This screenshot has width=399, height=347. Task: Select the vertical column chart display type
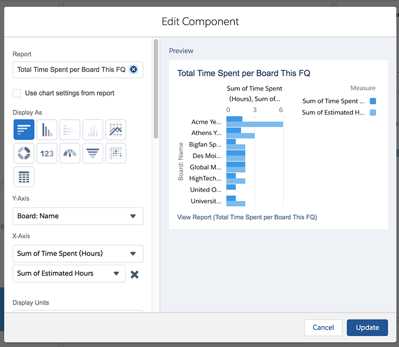[47, 130]
